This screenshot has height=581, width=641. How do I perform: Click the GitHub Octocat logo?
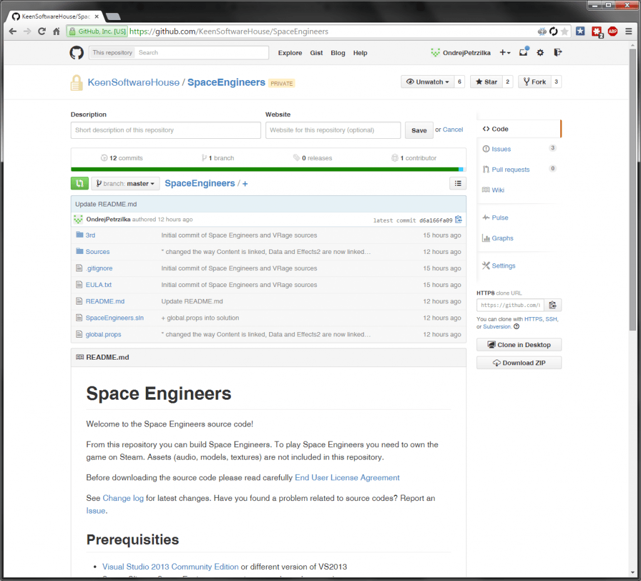point(76,53)
